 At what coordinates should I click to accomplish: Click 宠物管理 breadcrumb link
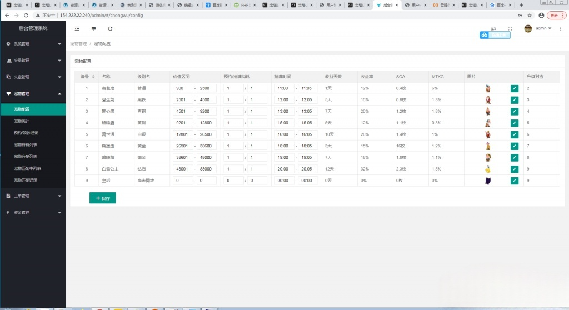pos(78,43)
